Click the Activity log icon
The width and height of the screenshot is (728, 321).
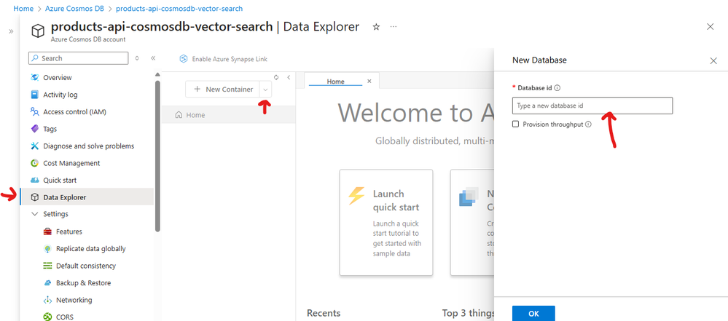34,95
